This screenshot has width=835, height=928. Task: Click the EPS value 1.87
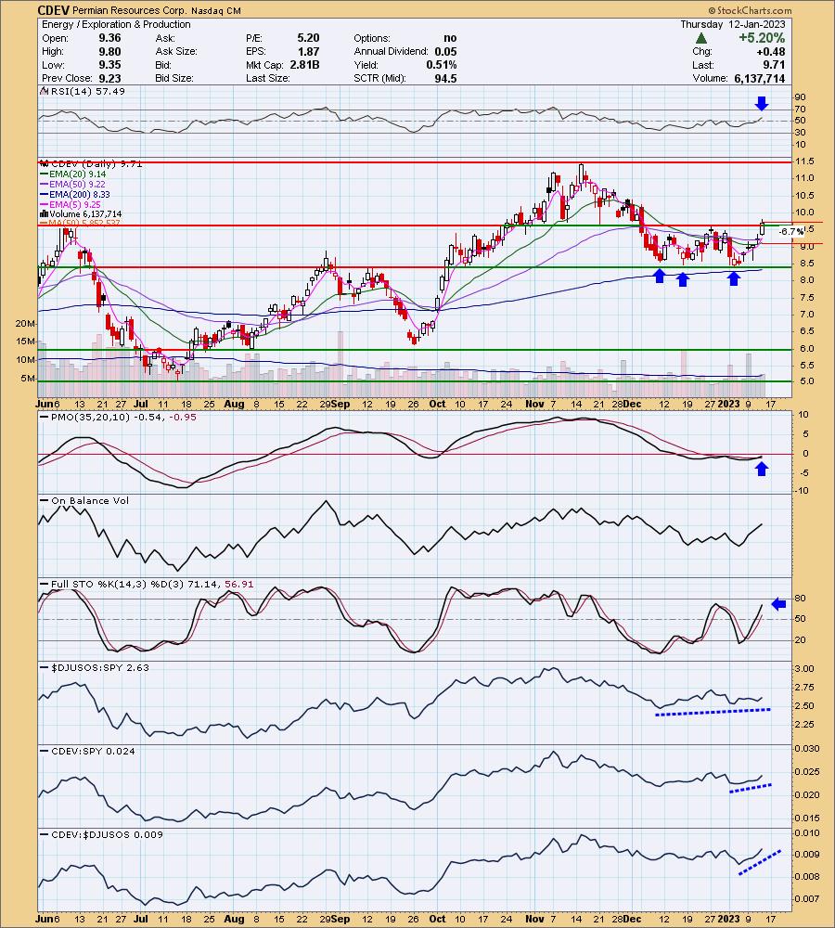pos(308,51)
